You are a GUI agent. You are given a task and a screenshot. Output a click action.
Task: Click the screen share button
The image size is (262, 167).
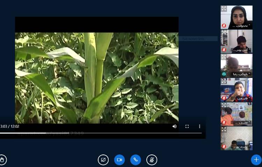[103, 160]
